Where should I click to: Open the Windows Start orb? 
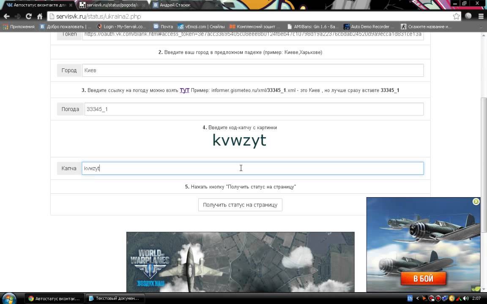(9, 299)
